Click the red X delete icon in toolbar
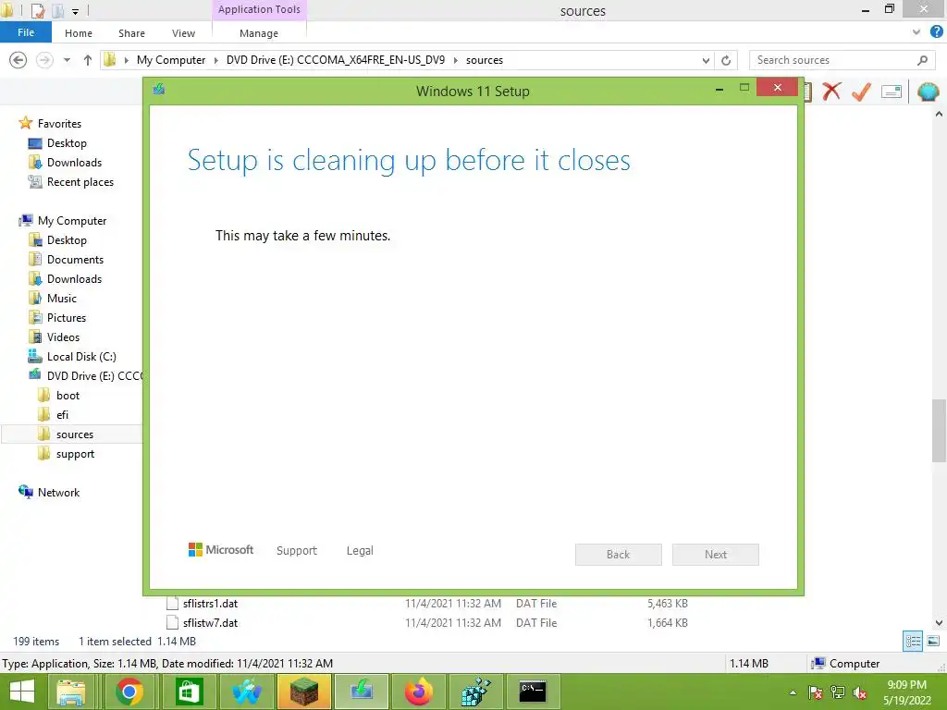The width and height of the screenshot is (947, 710). coord(831,92)
